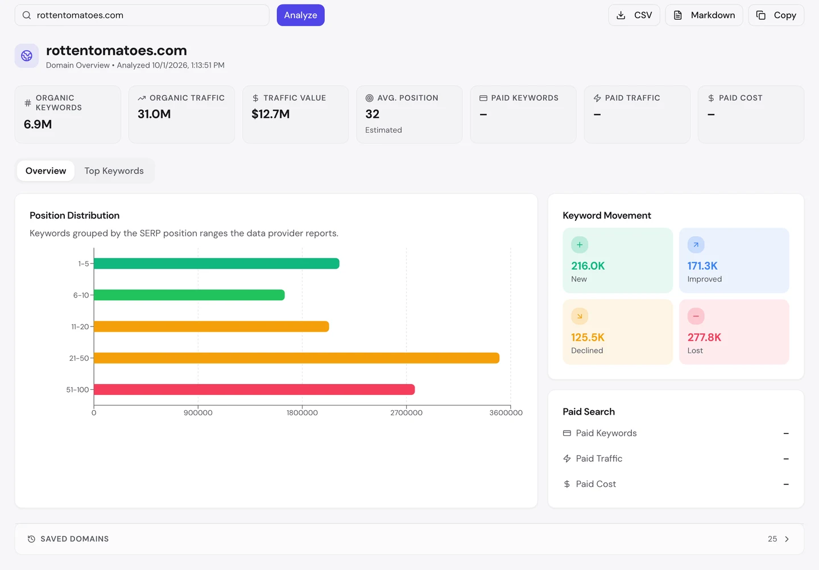Click the $12.7M traffic value figure
Screen dimensions: 819x570
point(271,114)
